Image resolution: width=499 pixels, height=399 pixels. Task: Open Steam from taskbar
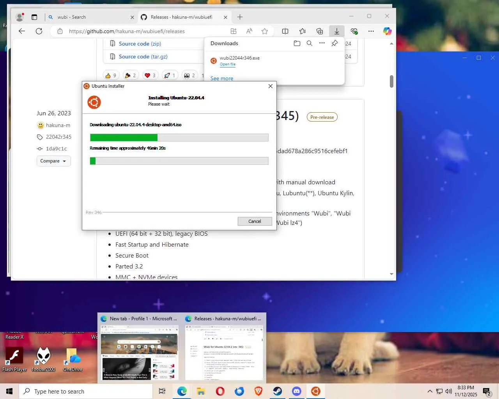(277, 391)
